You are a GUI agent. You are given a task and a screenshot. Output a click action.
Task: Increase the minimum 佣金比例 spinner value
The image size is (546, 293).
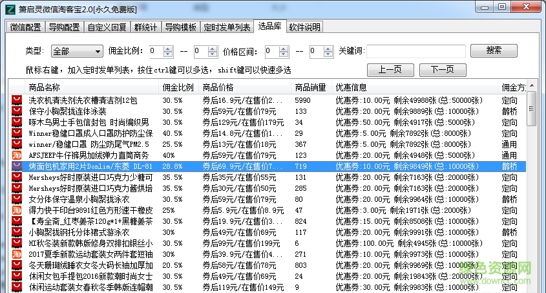coord(168,48)
